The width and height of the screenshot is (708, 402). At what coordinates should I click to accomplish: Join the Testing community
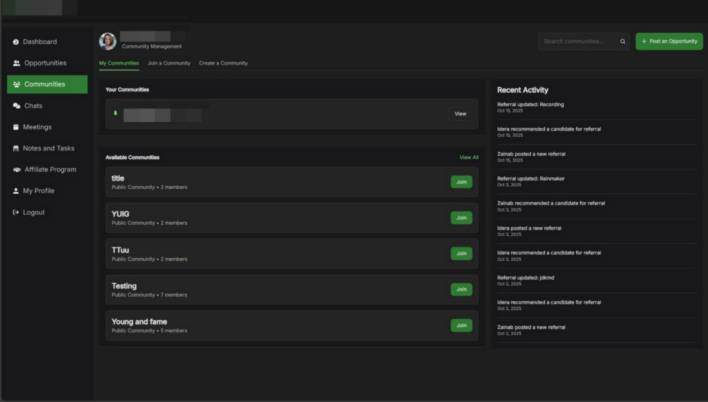click(x=461, y=289)
